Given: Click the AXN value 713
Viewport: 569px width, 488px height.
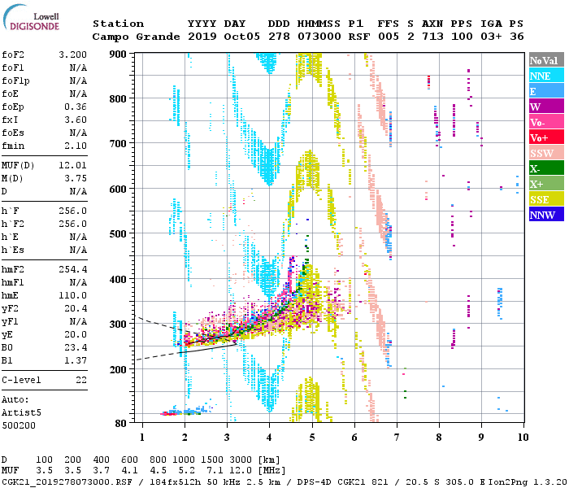Looking at the screenshot, I should pos(432,37).
